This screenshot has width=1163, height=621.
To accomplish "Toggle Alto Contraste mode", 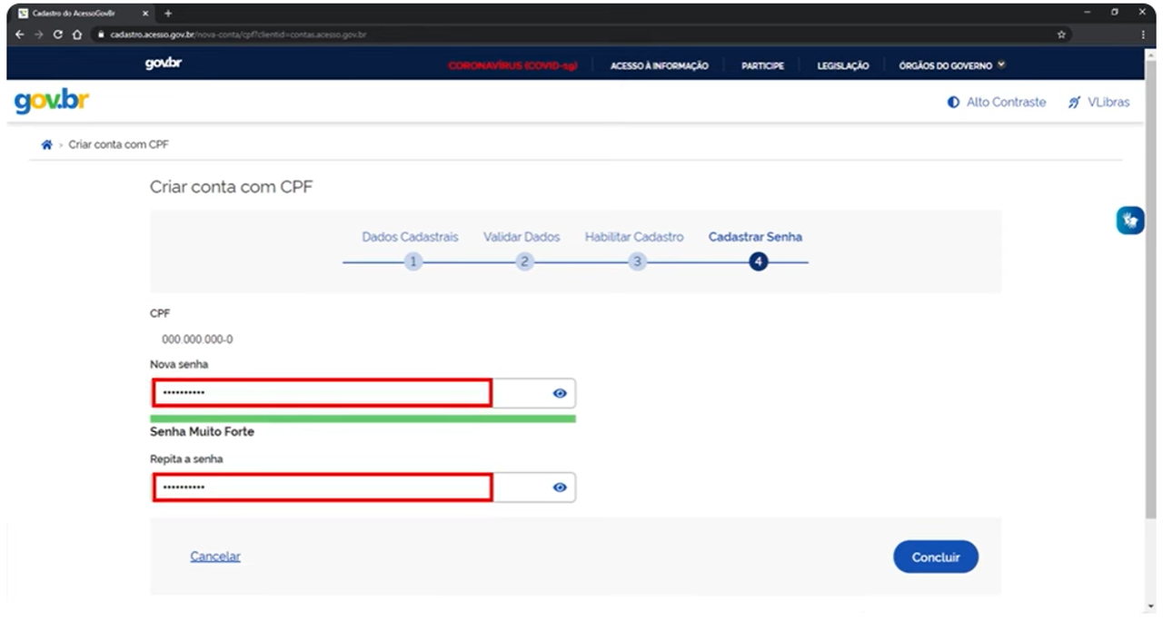I will [997, 103].
